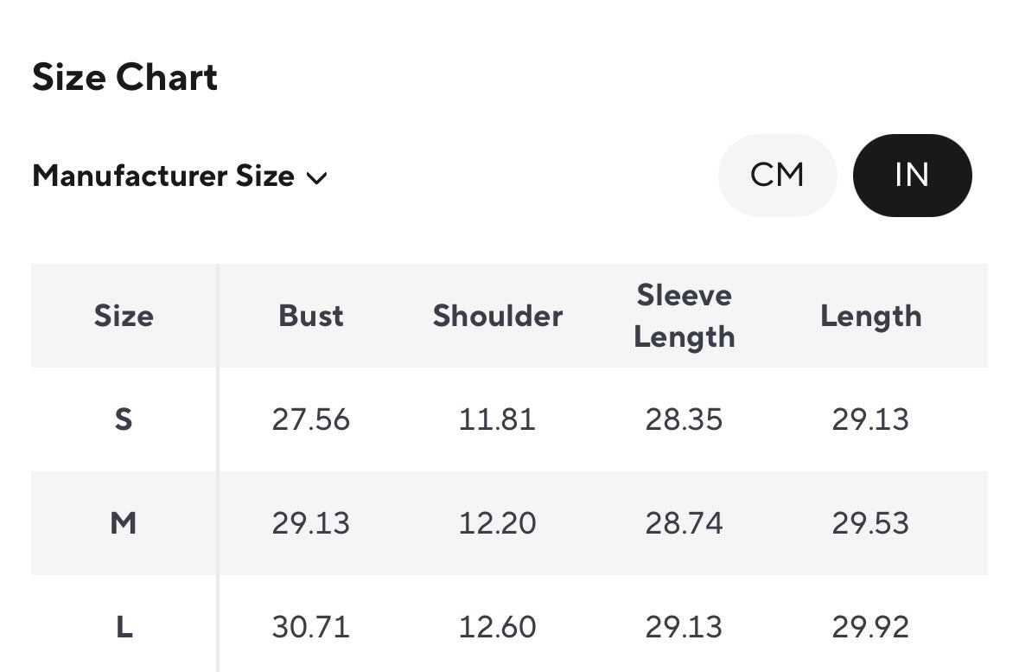Image resolution: width=1019 pixels, height=672 pixels.
Task: Click the Shoulder column header
Action: [x=498, y=316]
